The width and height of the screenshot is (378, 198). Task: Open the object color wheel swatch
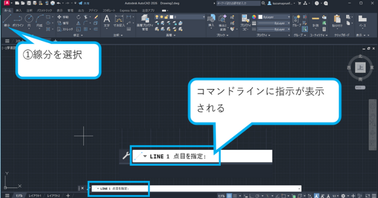pos(254,17)
